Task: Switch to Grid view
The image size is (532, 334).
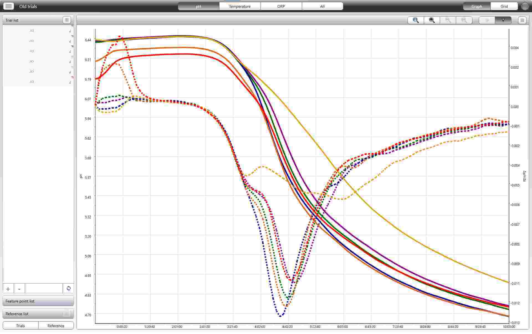Action: click(504, 6)
